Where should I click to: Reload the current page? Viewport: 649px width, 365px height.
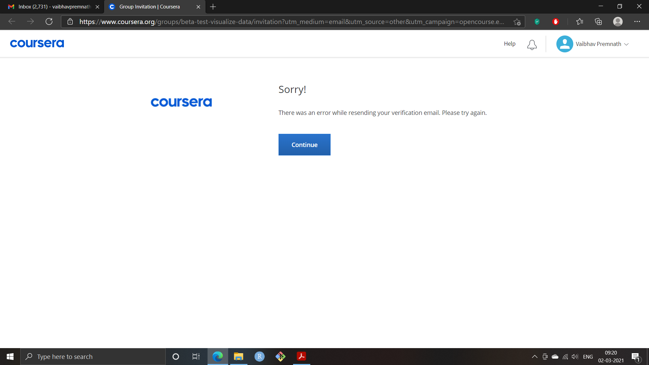tap(49, 22)
